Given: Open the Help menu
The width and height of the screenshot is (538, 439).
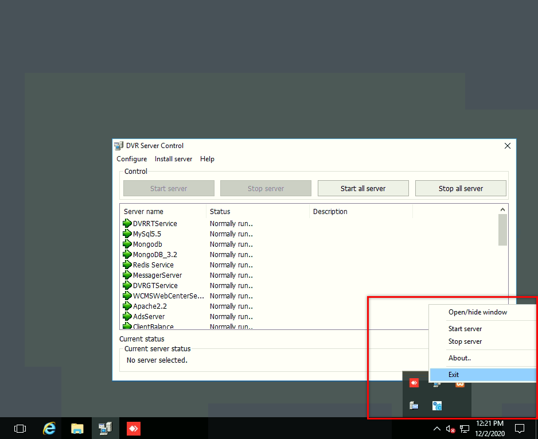Looking at the screenshot, I should [x=207, y=159].
